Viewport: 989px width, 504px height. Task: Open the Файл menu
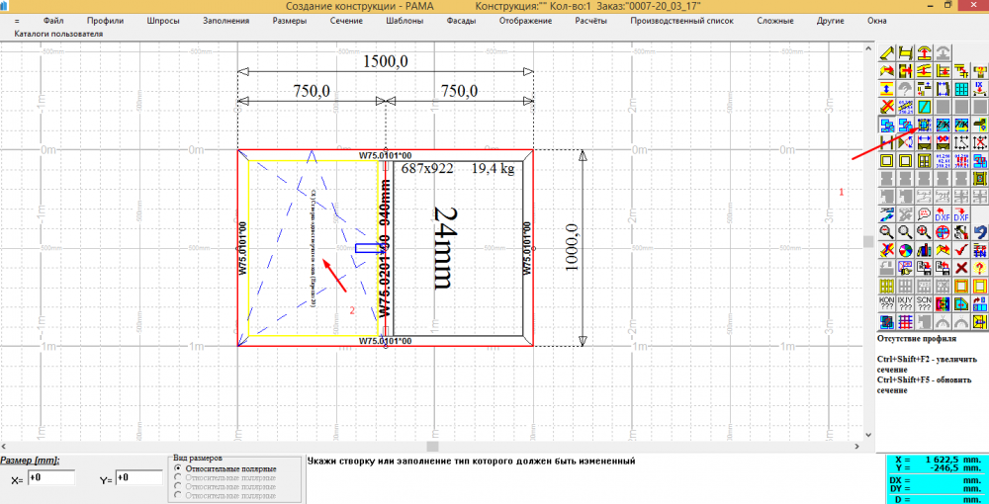pyautogui.click(x=54, y=20)
